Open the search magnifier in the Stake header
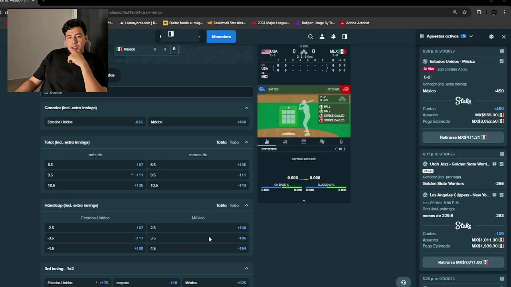The image size is (511, 287). coord(310,37)
